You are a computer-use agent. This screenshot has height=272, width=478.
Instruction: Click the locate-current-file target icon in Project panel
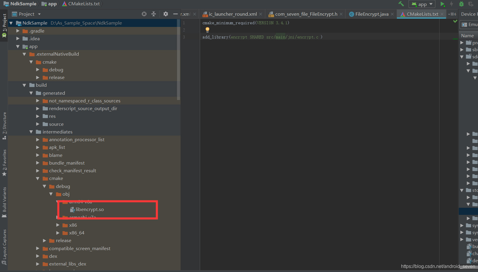144,14
